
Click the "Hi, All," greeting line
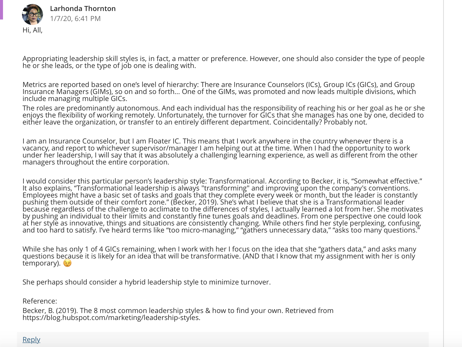click(32, 30)
